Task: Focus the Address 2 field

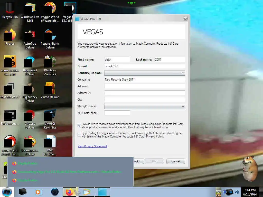Action: pyautogui.click(x=145, y=93)
